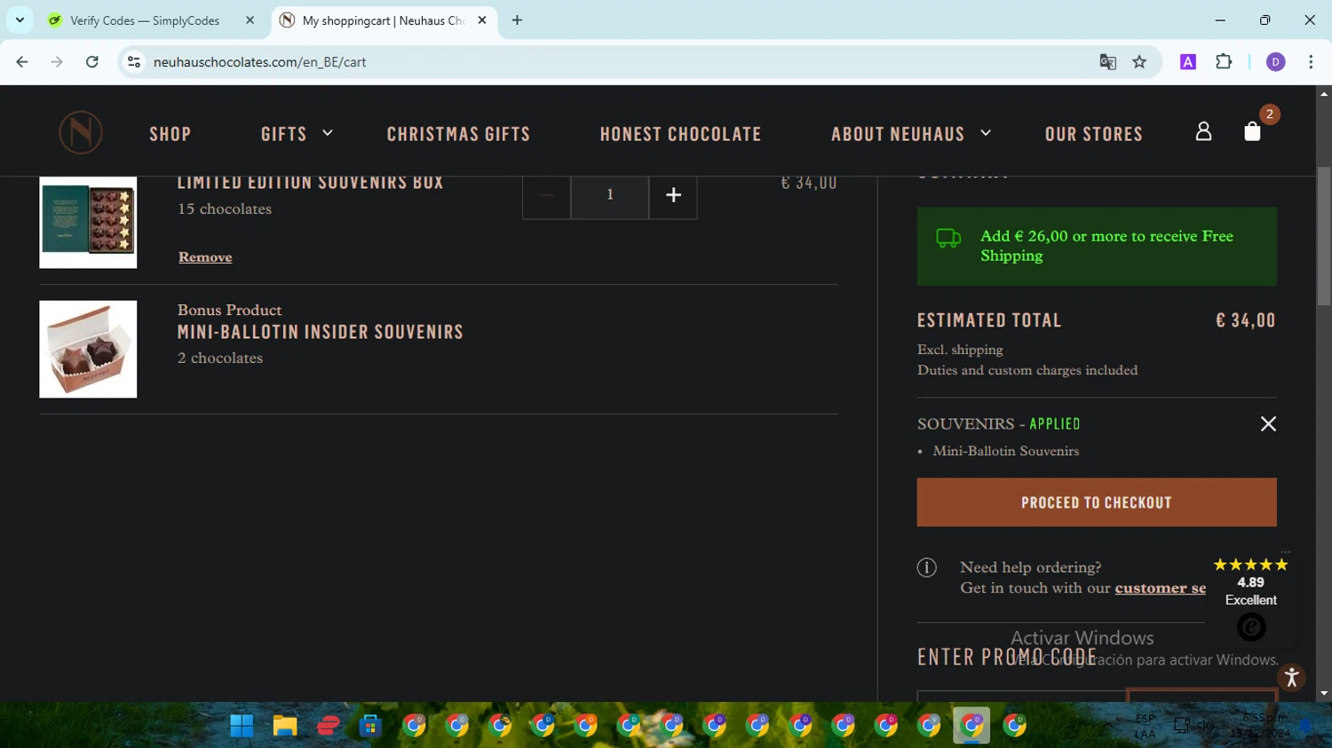The width and height of the screenshot is (1332, 748).
Task: Expand the GIFTS dropdown chevron
Action: [x=328, y=133]
